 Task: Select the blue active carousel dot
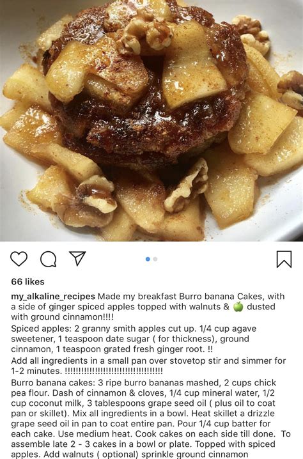coord(148,259)
